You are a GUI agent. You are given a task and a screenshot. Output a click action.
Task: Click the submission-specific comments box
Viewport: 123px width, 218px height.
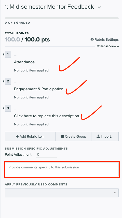click(x=62, y=169)
